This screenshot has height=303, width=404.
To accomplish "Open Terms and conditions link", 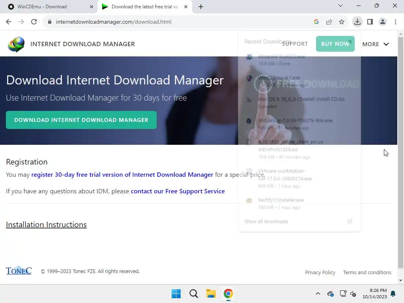I will [x=367, y=272].
